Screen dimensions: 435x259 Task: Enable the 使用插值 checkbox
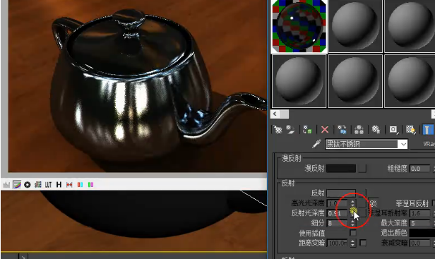pyautogui.click(x=352, y=233)
